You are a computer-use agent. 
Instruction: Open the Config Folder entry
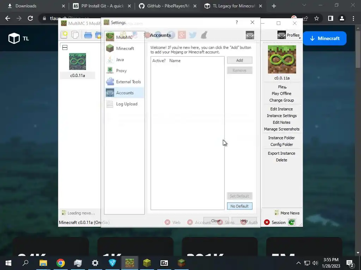pos(282,144)
